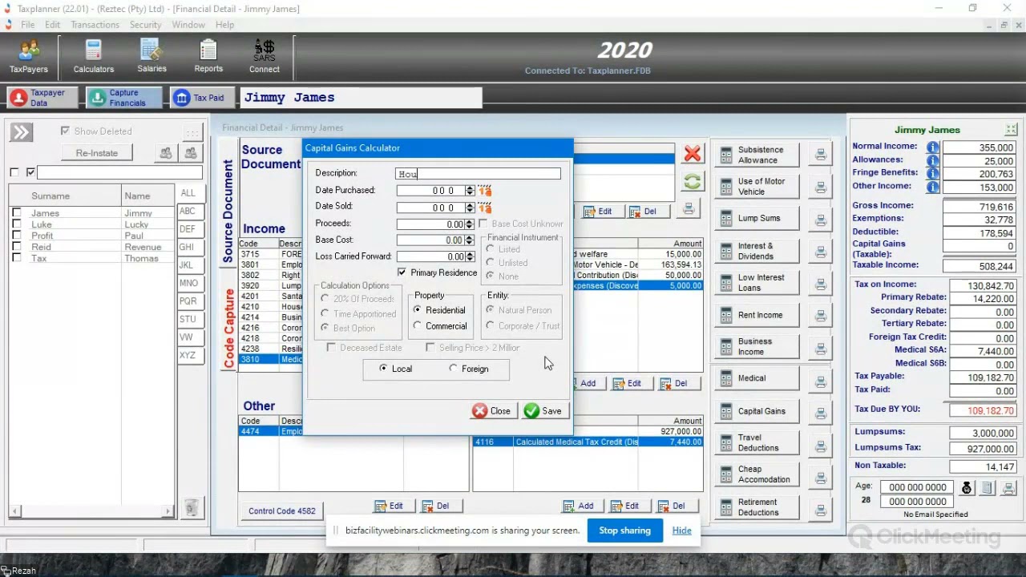Pick Date Purchased using its calendar icon
The width and height of the screenshot is (1026, 577).
[485, 191]
